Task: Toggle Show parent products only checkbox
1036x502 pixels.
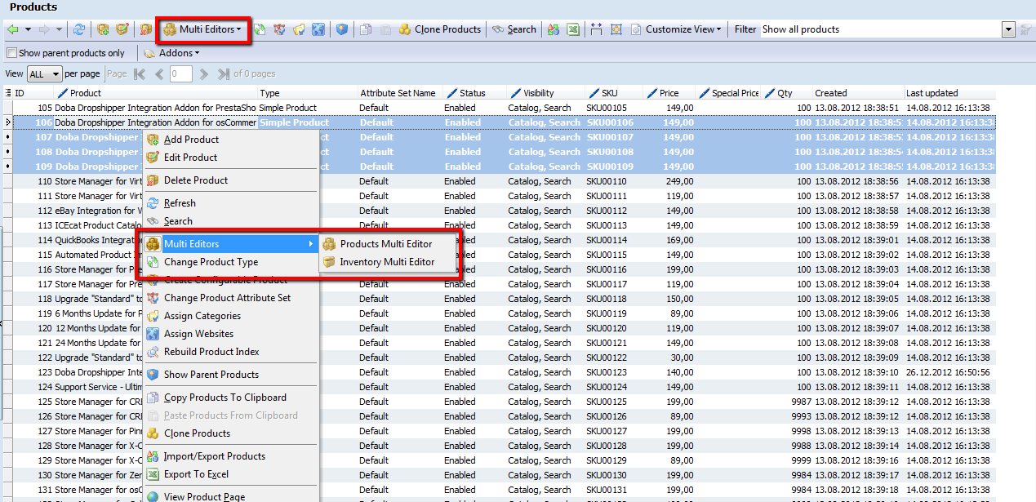Action: click(x=11, y=53)
